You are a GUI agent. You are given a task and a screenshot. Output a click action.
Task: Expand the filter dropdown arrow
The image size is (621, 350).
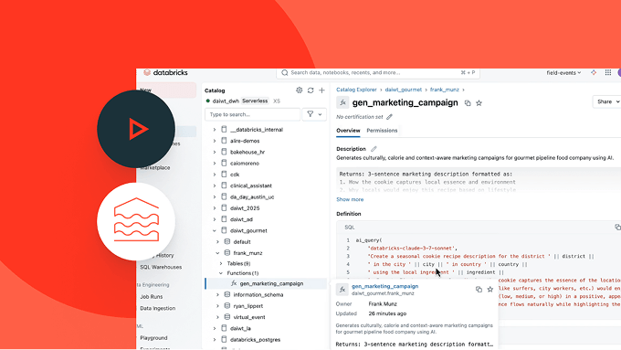(320, 114)
